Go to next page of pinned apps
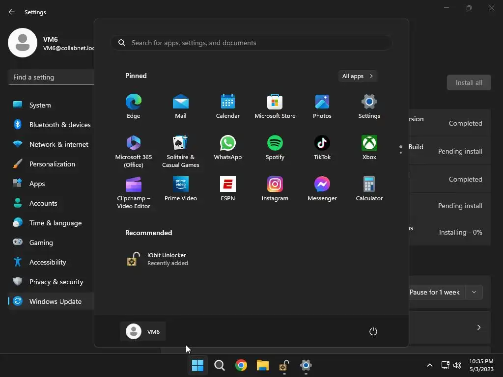Viewport: 503px width, 377px height. click(401, 153)
